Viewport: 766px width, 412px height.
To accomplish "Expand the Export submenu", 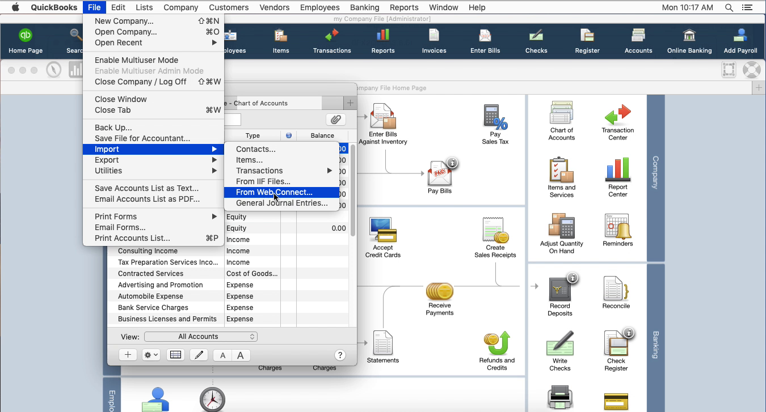I will point(153,160).
